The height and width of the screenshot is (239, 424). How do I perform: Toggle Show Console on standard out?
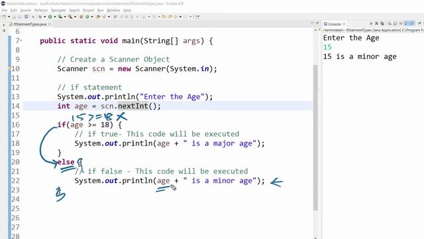point(406,24)
